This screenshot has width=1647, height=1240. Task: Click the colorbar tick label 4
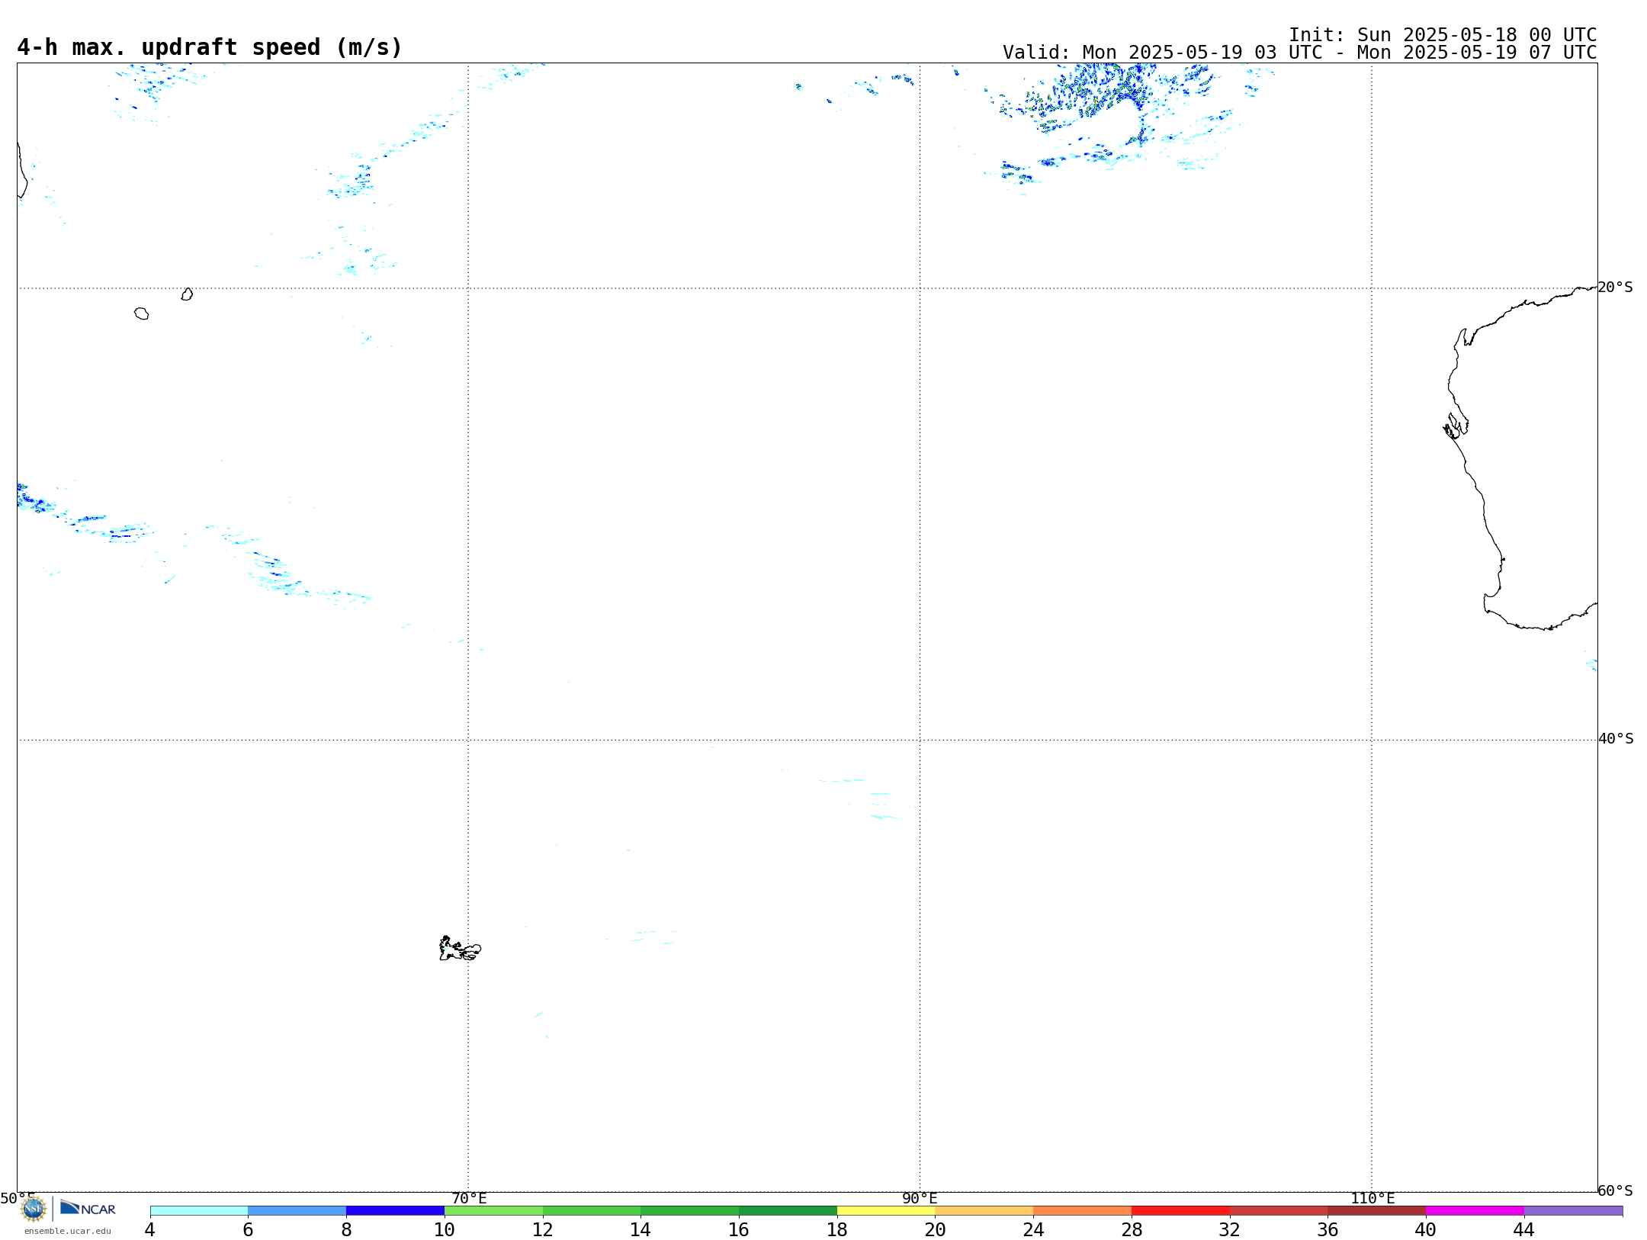click(150, 1230)
